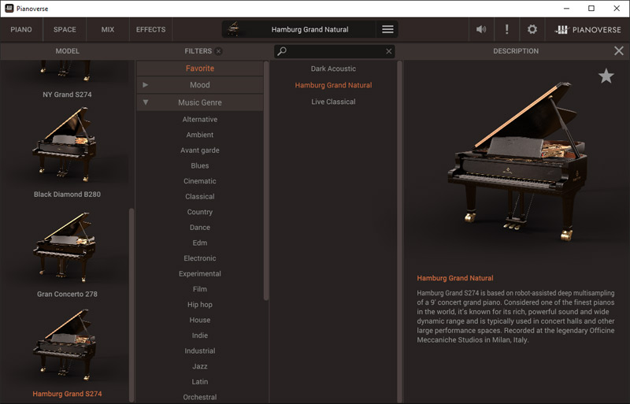Click the exclamation alert icon
Viewport: 630px width, 404px height.
click(506, 30)
